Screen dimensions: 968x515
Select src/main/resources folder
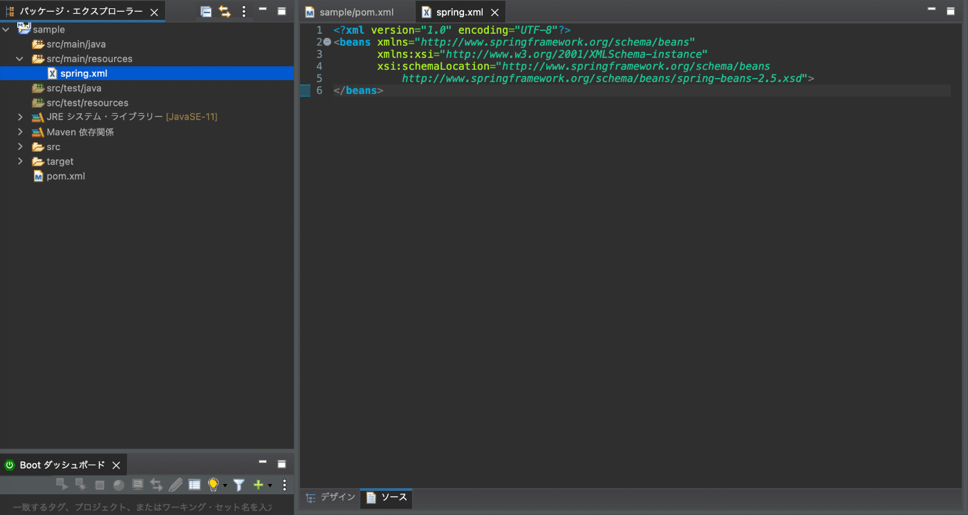[x=89, y=59]
